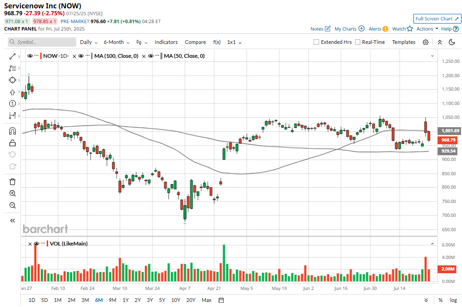Remove the VOL (LikeMain) indicator
The image size is (462, 307).
30,244
